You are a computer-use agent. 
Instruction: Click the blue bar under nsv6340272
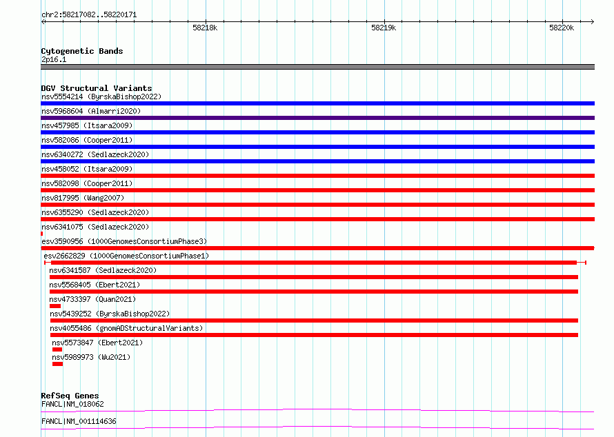coord(317,161)
